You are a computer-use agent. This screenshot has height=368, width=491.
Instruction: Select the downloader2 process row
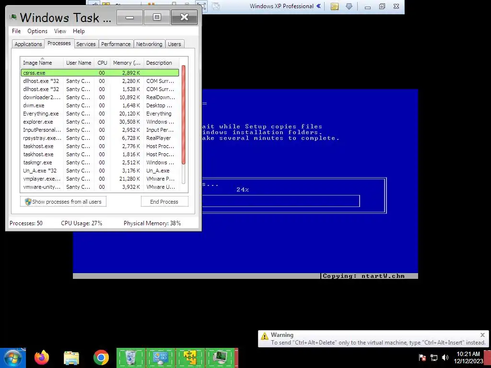point(100,97)
